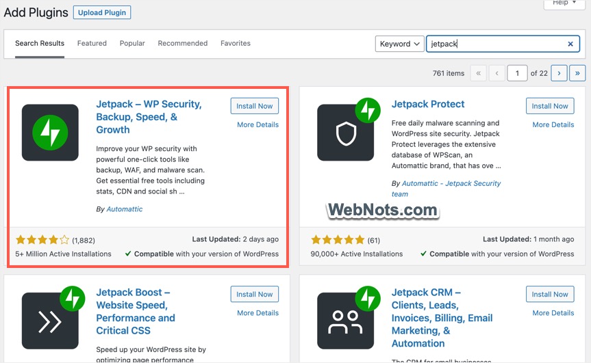Viewport: 591px width, 363px height.
Task: Switch to the Featured tab
Action: 92,43
